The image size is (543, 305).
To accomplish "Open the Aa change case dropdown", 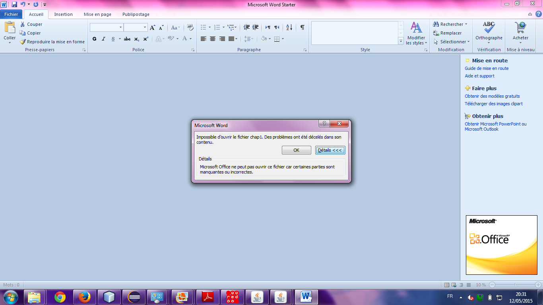I will (176, 27).
